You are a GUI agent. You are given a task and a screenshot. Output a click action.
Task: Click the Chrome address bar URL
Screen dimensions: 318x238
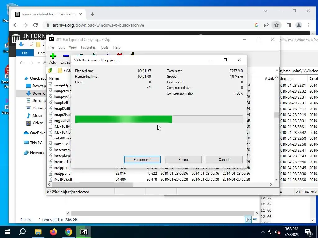98,25
